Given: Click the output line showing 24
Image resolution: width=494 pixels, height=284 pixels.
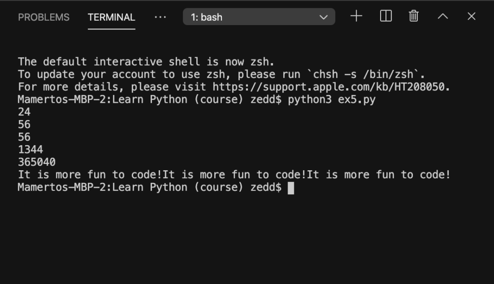Looking at the screenshot, I should [x=24, y=112].
